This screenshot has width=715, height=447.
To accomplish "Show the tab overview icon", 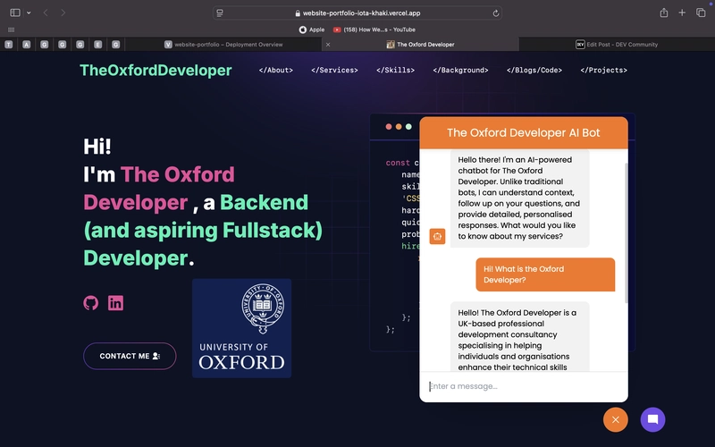I will [x=701, y=13].
